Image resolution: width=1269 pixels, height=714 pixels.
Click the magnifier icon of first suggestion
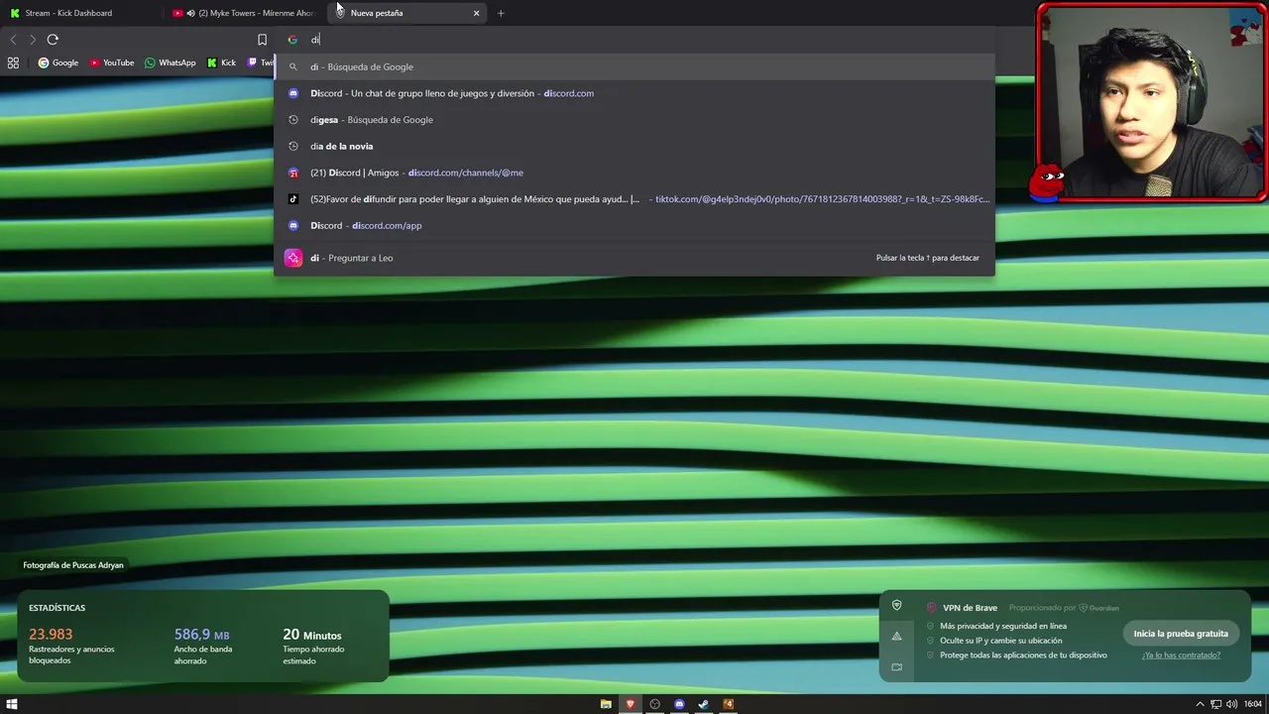point(293,66)
